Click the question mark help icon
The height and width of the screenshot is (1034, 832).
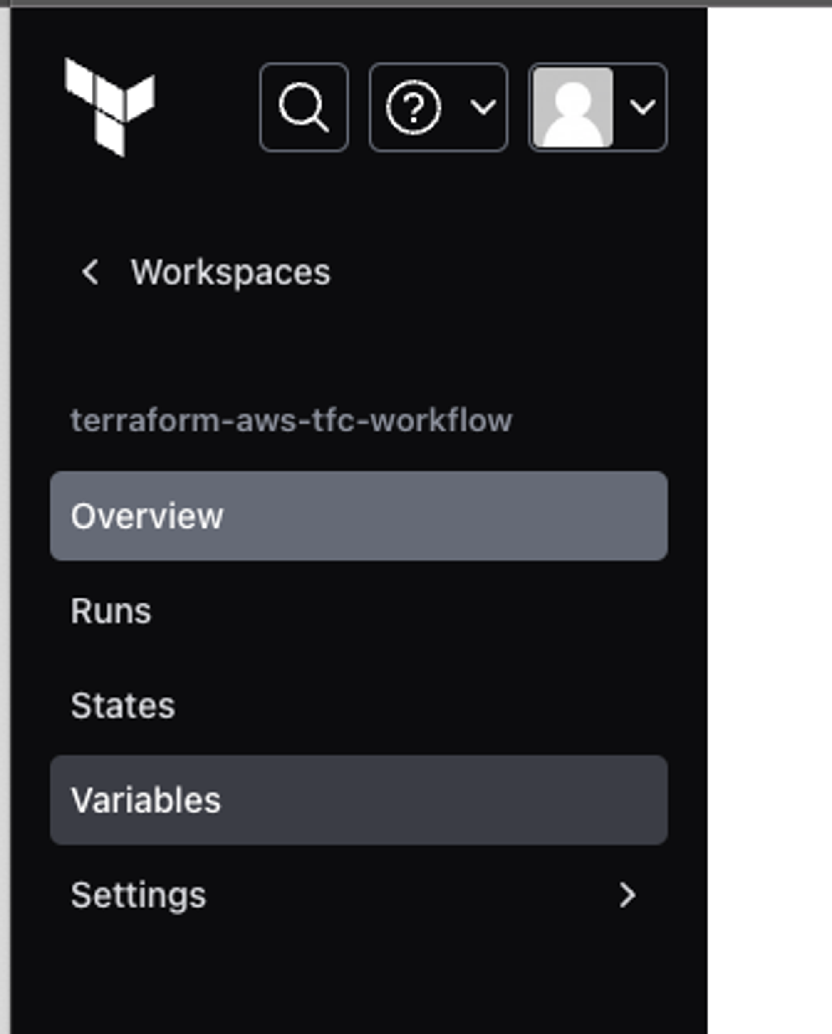point(413,107)
